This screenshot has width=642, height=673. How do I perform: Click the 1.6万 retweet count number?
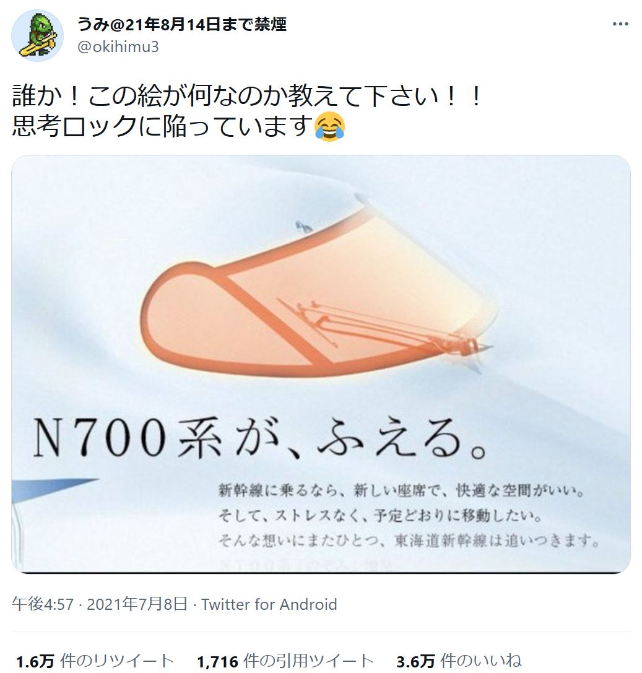(x=35, y=661)
